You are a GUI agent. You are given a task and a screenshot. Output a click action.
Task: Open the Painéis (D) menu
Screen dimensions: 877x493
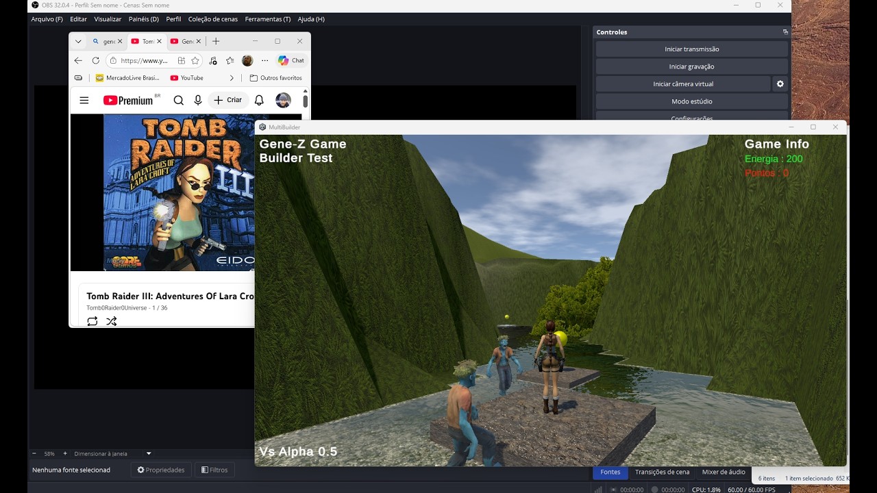[143, 19]
